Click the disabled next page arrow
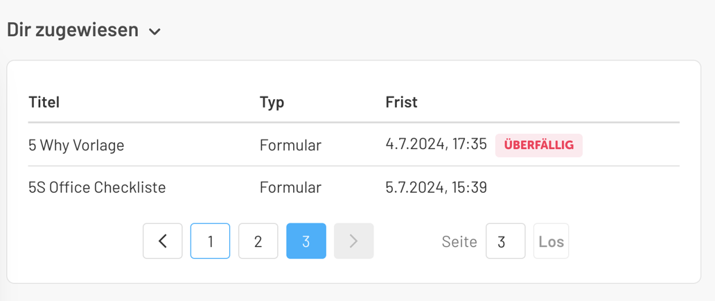Screen dimensions: 715x301 coord(353,241)
